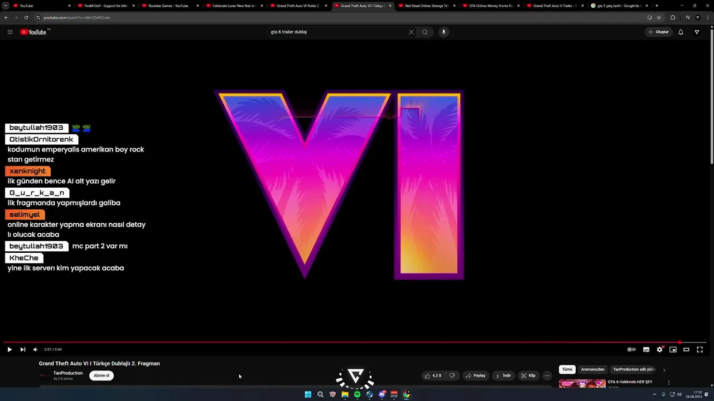Select the Aramanızdan filter chip
Screen dimensions: 714x401
(x=592, y=369)
